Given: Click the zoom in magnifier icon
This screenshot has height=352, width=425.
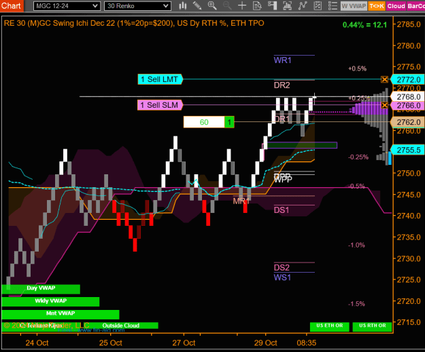Looking at the screenshot, I should [x=212, y=5].
